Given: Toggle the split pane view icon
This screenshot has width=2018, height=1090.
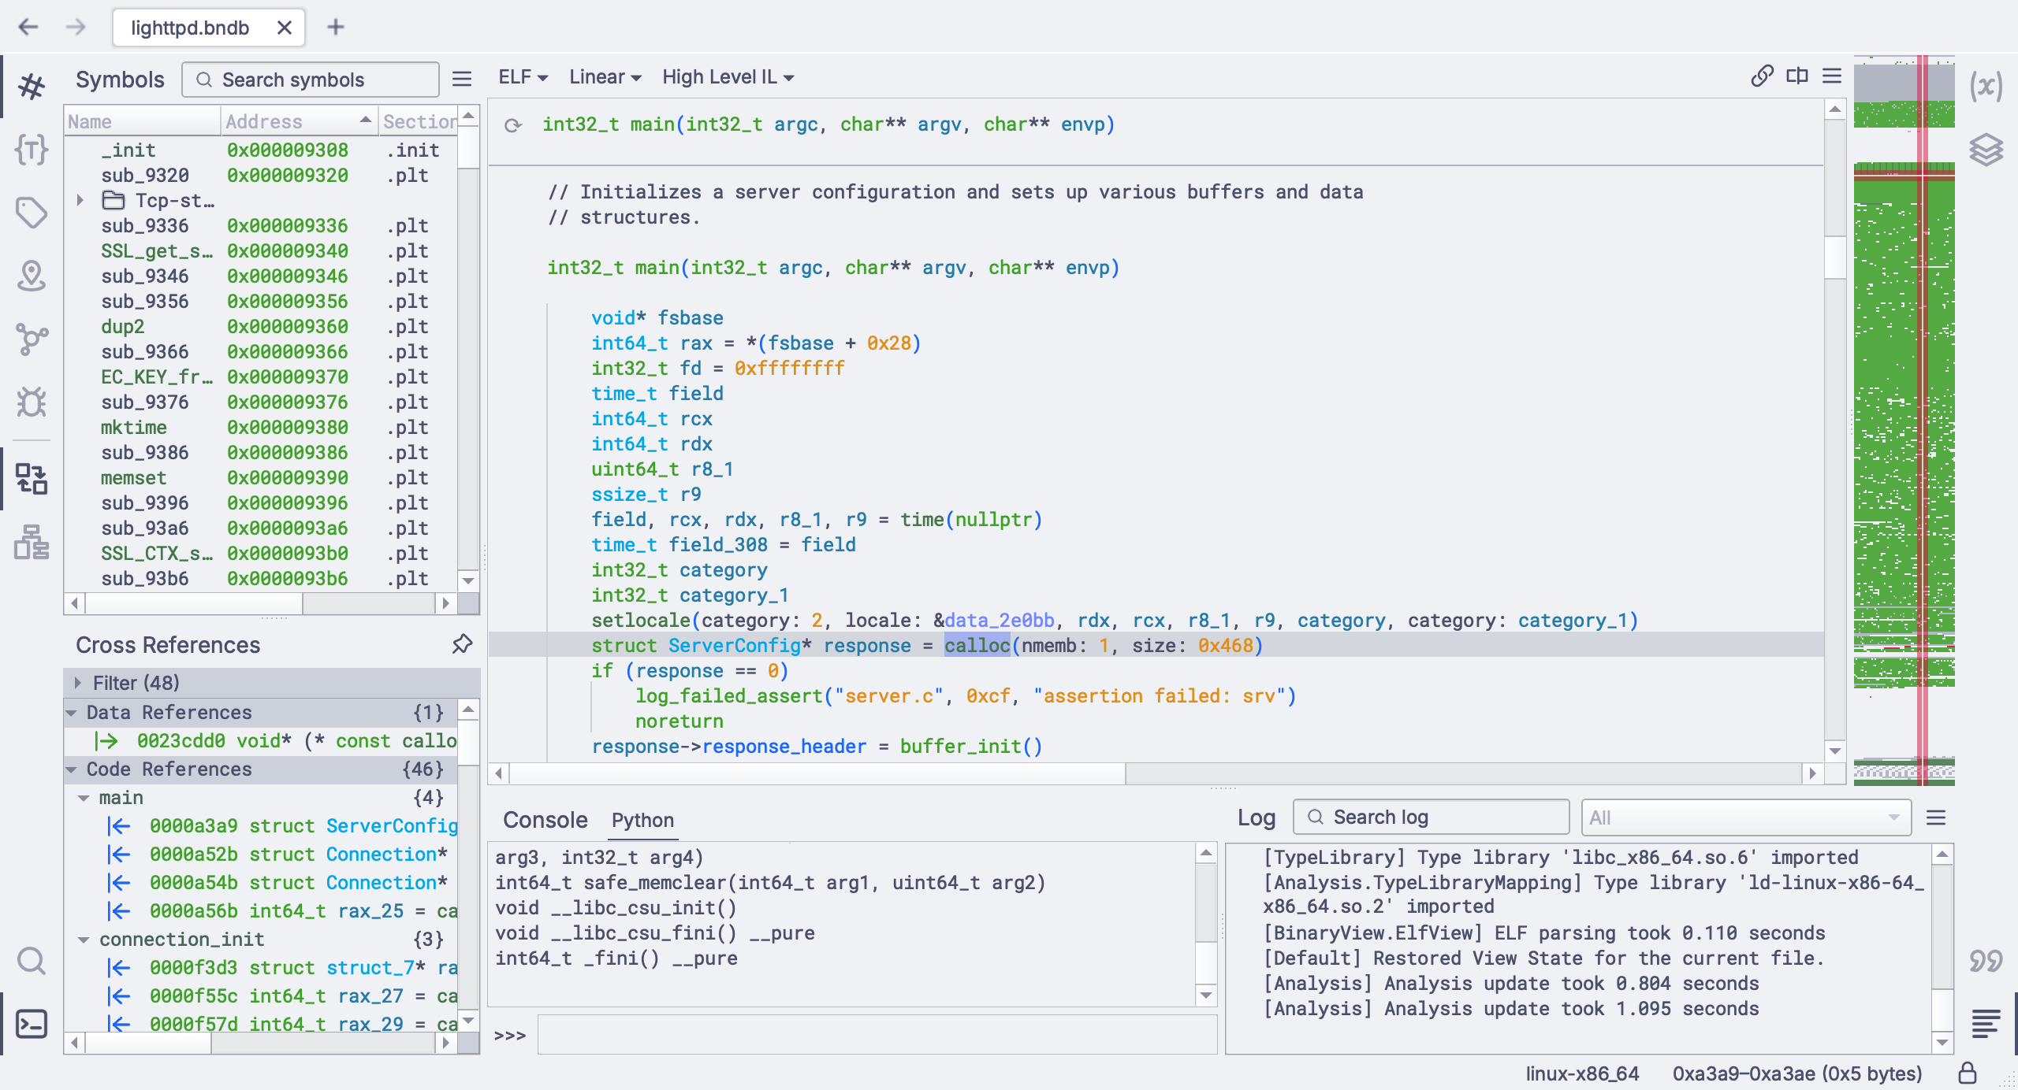Looking at the screenshot, I should tap(1796, 76).
